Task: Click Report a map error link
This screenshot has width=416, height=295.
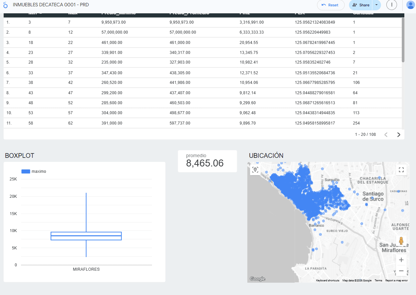Action: [x=396, y=281]
